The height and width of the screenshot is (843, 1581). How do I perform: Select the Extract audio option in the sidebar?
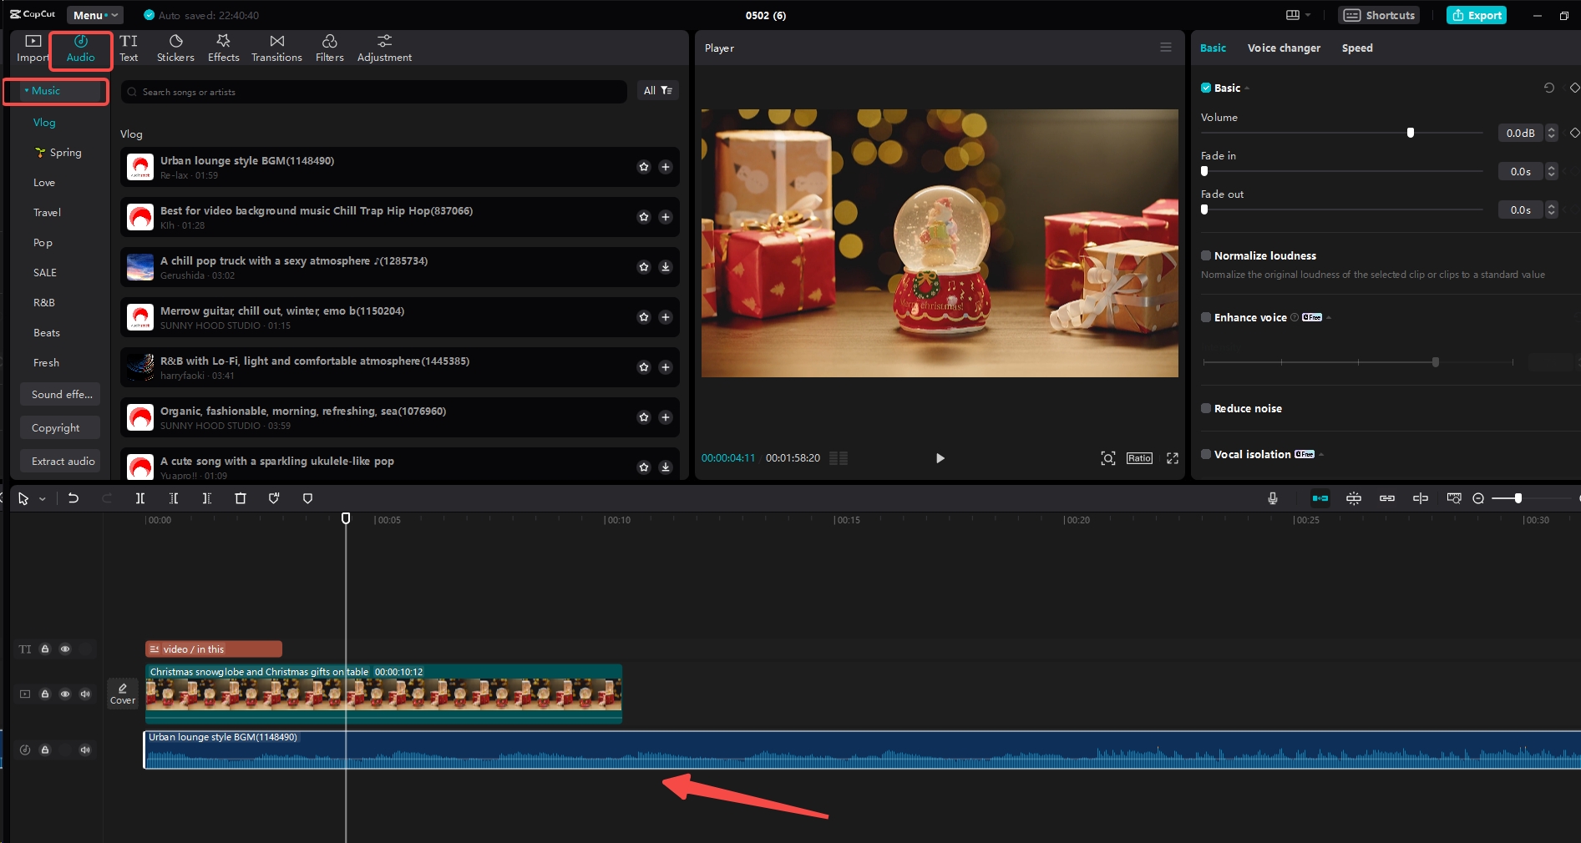click(60, 461)
